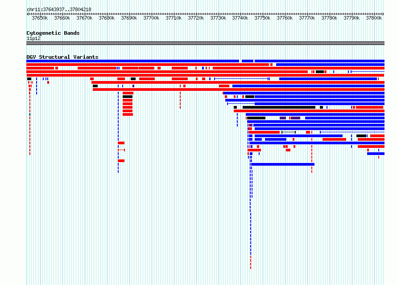Click the 11p12 band name label
The height and width of the screenshot is (285, 397).
(x=33, y=38)
